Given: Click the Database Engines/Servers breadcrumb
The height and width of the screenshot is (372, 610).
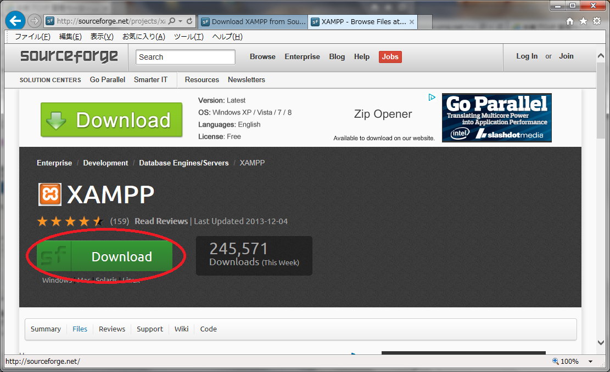Looking at the screenshot, I should pyautogui.click(x=183, y=163).
